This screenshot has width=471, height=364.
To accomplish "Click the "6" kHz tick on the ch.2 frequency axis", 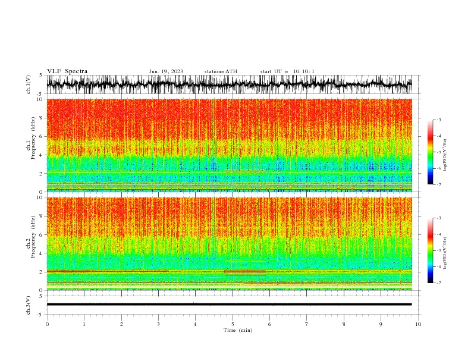I will point(41,235).
